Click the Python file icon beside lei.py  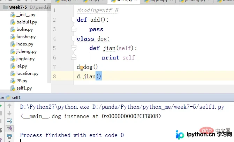13,66
